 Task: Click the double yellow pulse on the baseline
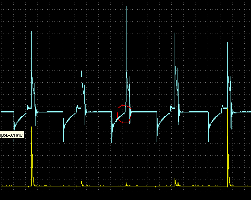coord(177,182)
